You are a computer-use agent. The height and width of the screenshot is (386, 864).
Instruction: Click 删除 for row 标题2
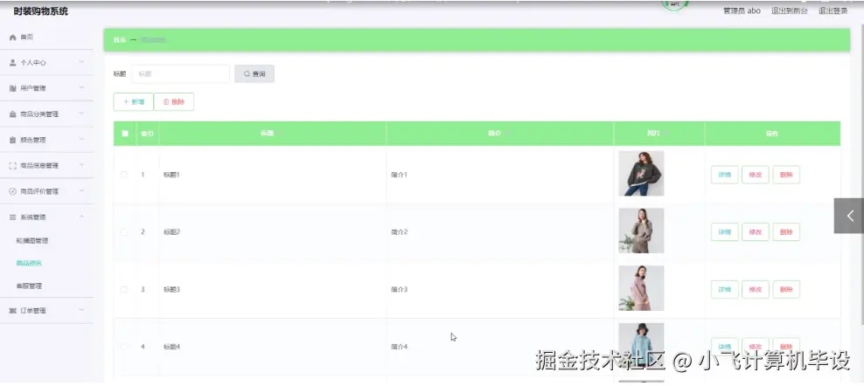tap(786, 231)
